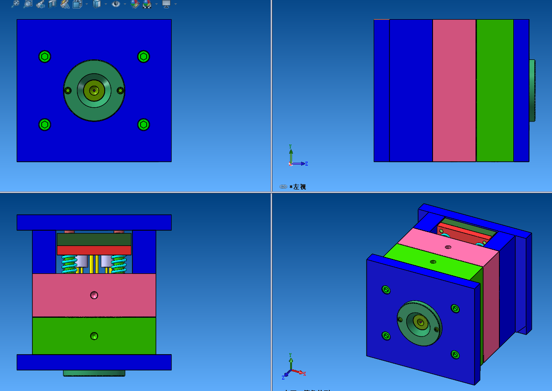Open the View Orientation cube icon
The image size is (552, 391).
click(77, 4)
